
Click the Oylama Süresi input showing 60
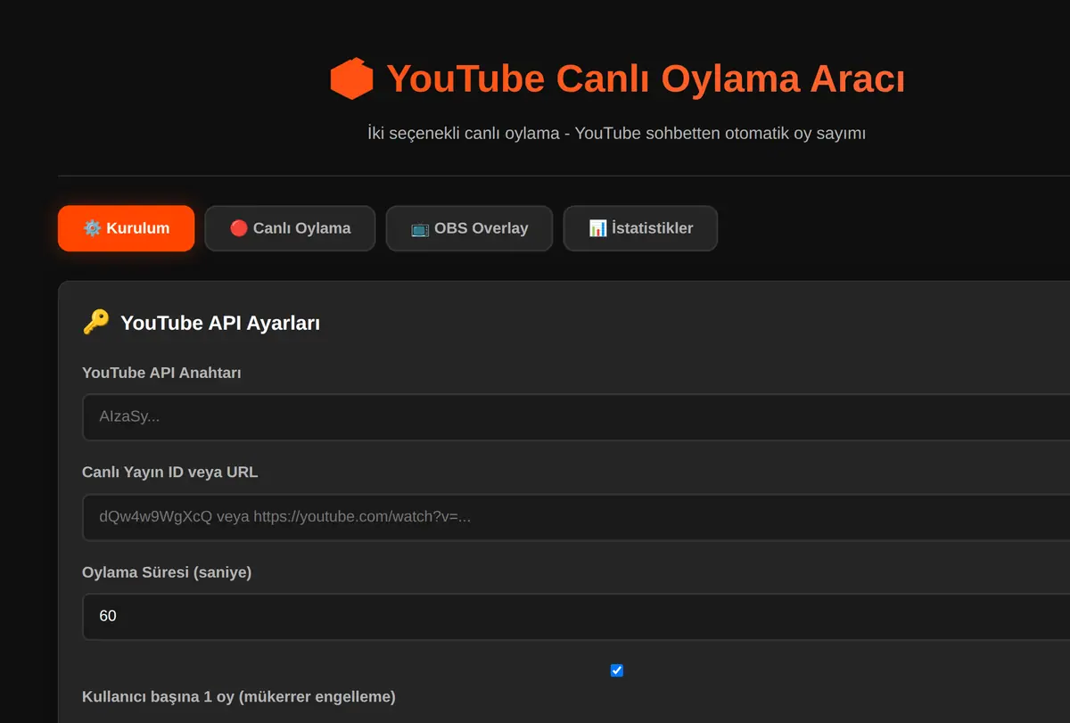tap(576, 616)
